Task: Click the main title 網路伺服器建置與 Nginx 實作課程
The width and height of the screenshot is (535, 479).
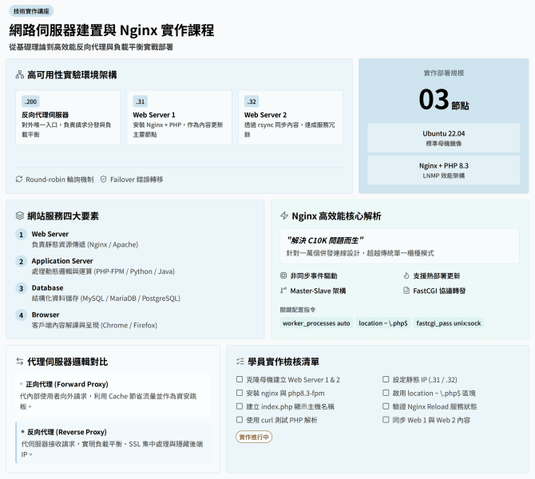Action: [112, 30]
